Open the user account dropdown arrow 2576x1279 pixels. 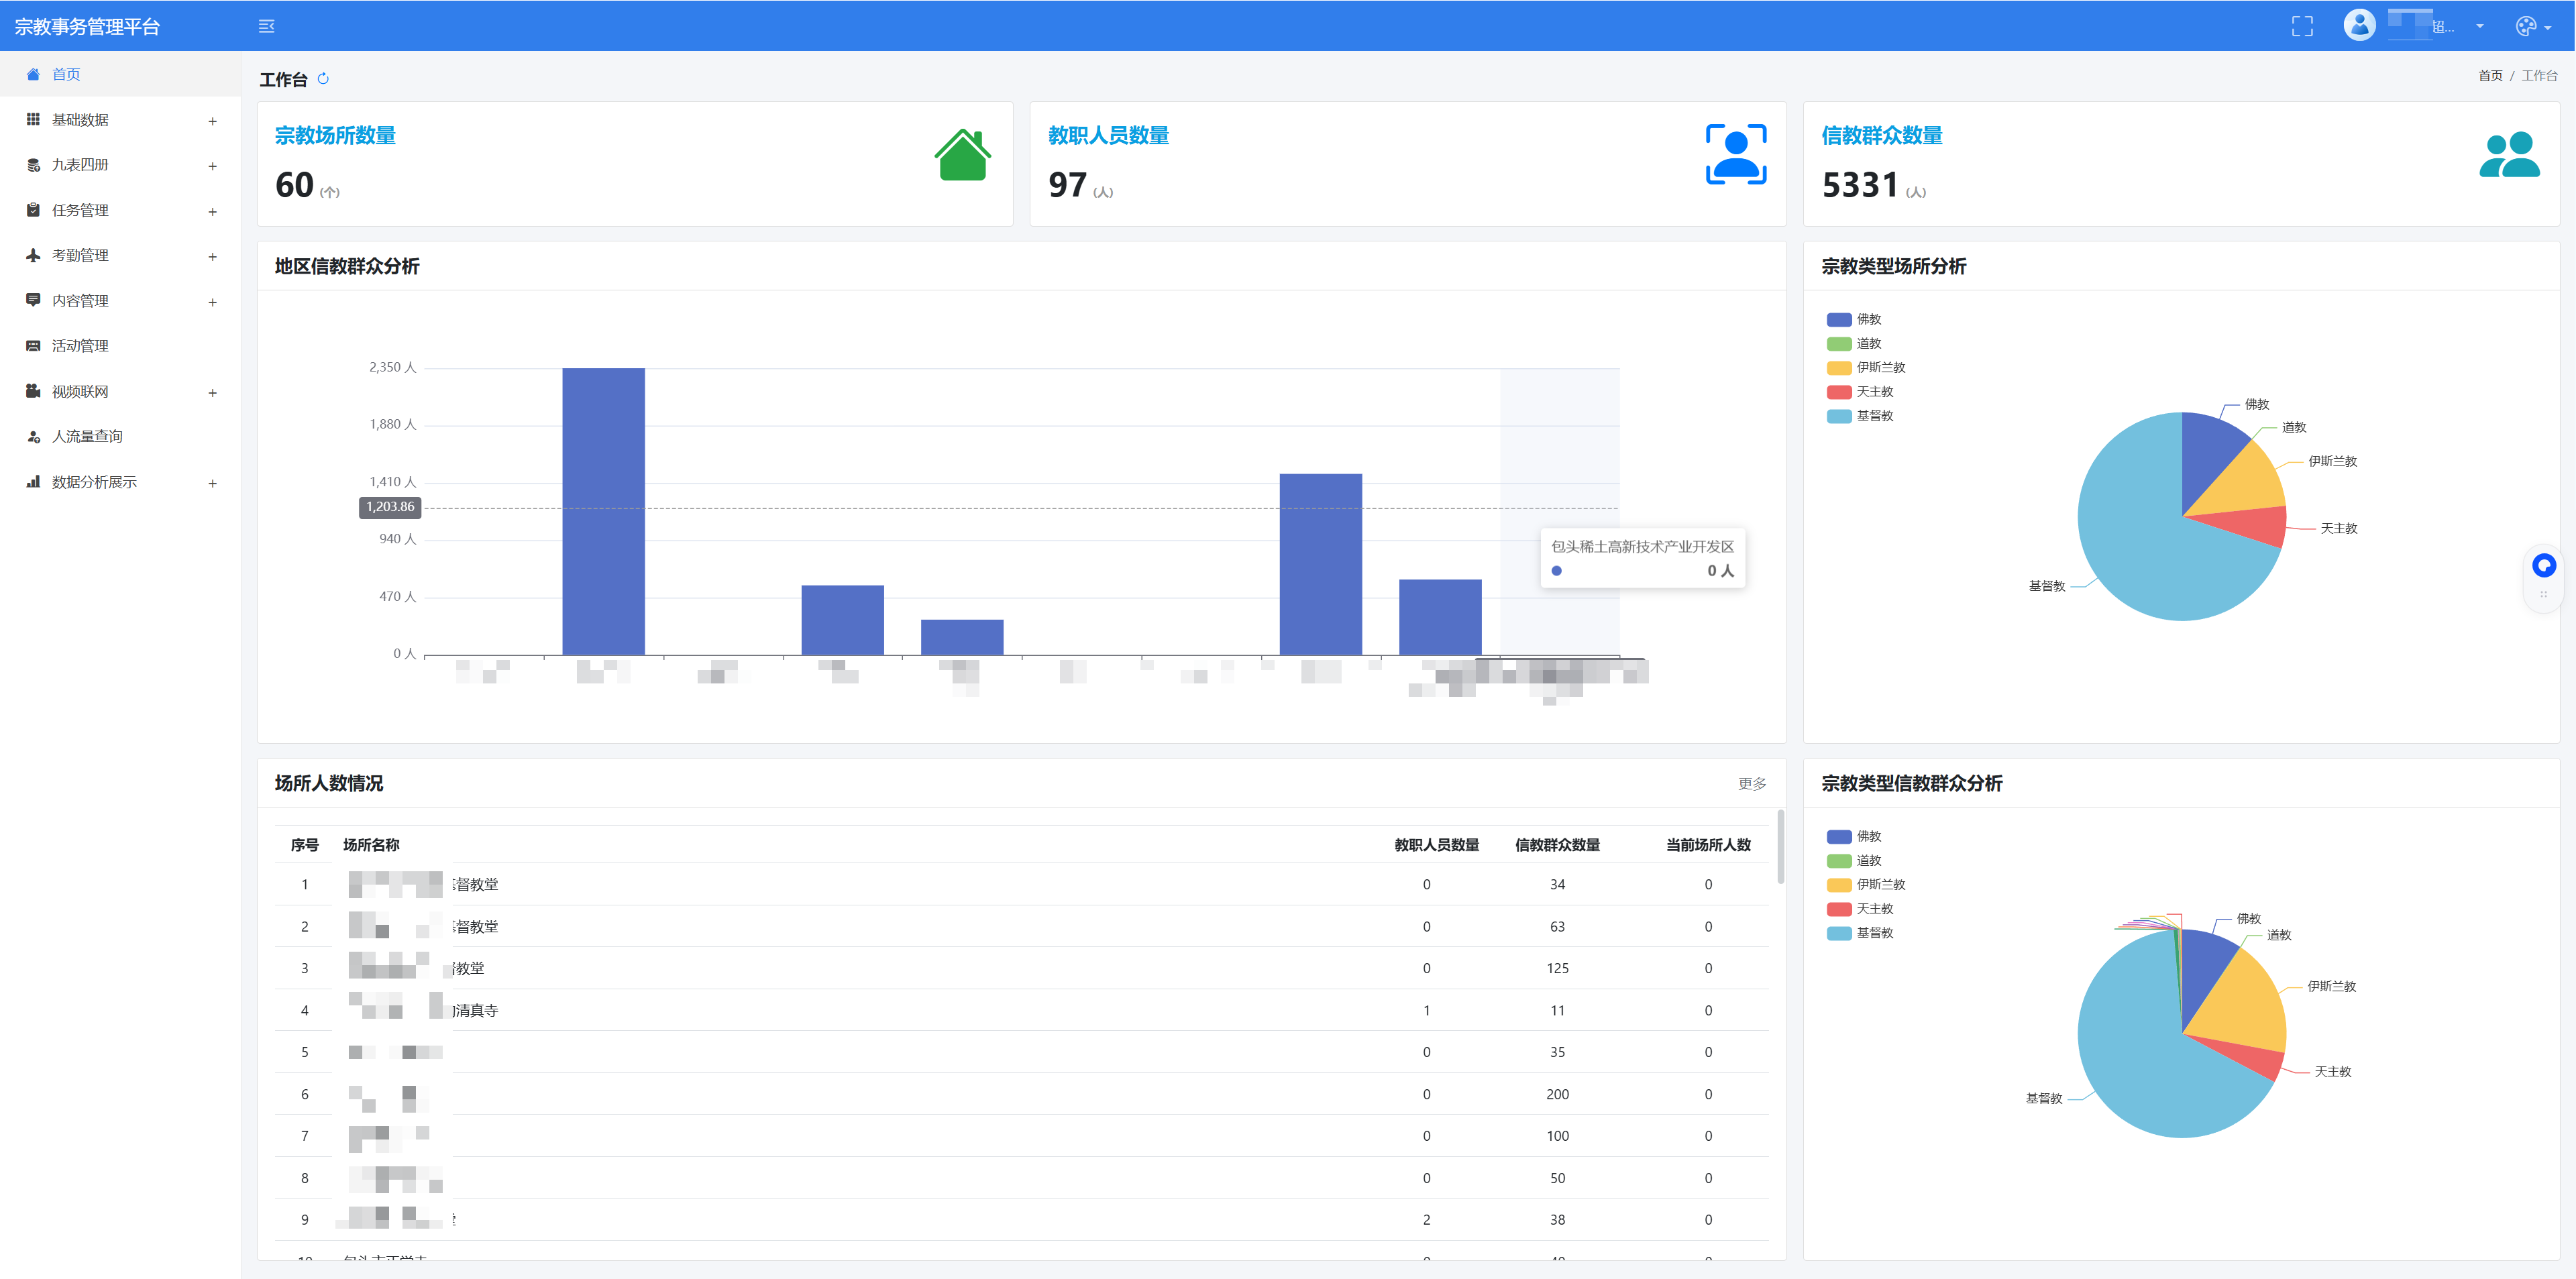click(2480, 27)
